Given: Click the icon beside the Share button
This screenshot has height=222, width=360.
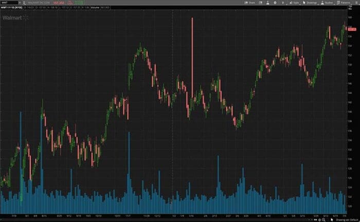Looking at the screenshot, I should click(261, 3).
